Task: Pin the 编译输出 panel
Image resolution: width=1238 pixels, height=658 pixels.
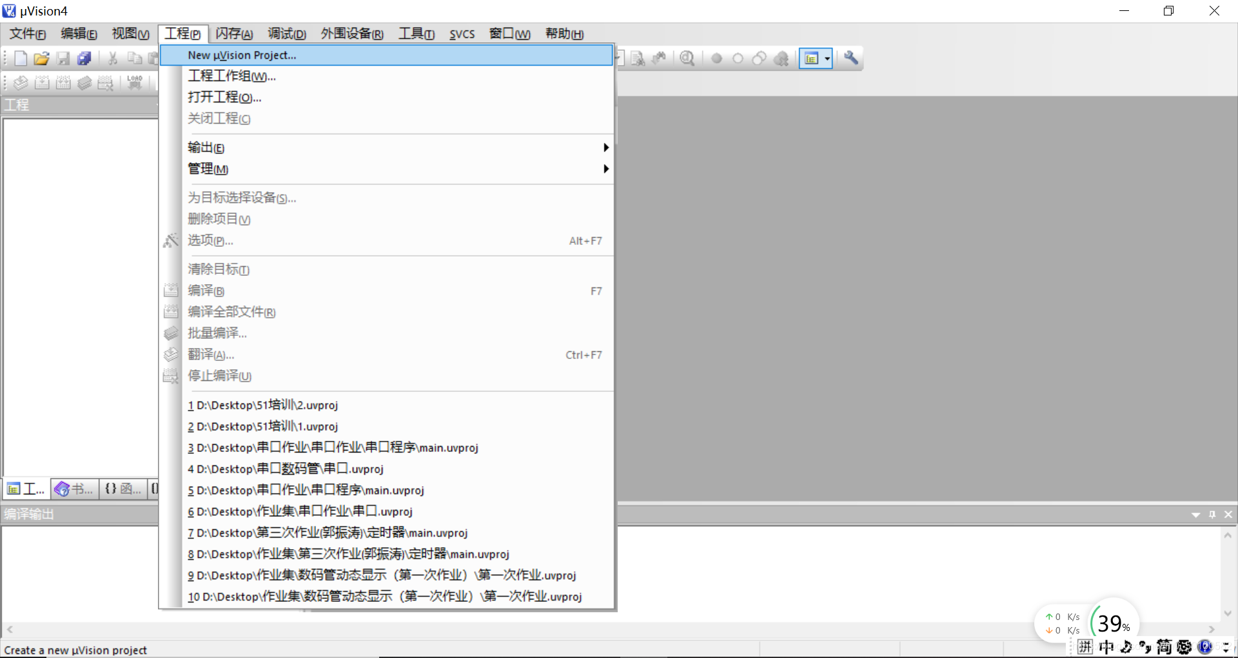Action: coord(1212,514)
